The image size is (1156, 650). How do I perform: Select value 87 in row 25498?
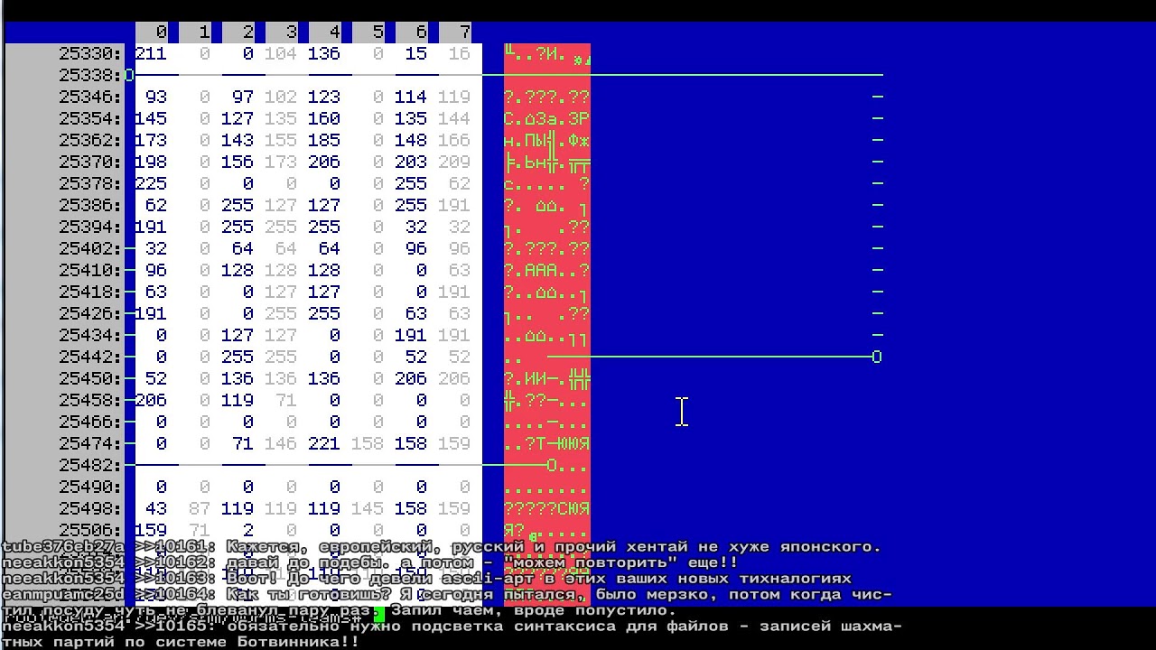pyautogui.click(x=200, y=509)
